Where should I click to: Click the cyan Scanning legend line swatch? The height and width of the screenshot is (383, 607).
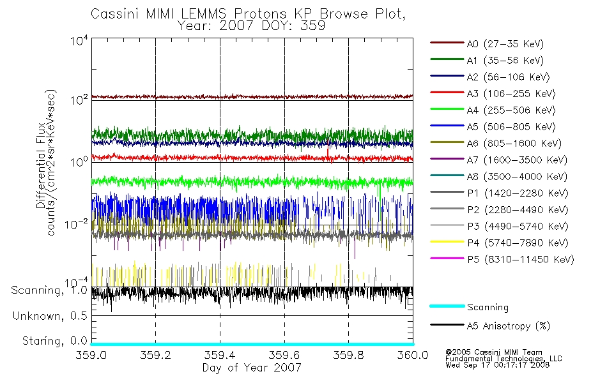[447, 306]
